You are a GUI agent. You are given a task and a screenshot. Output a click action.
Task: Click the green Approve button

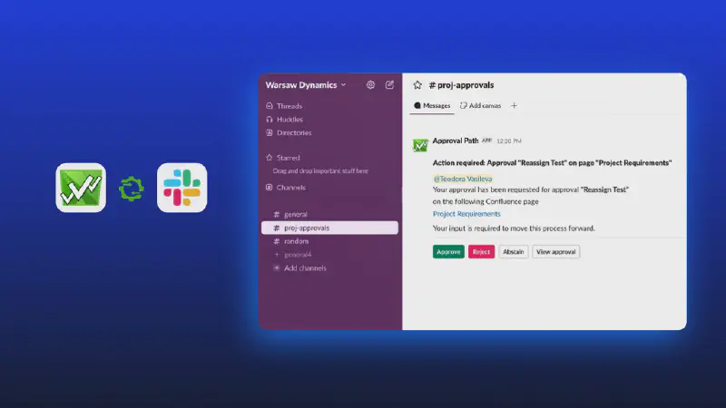448,252
